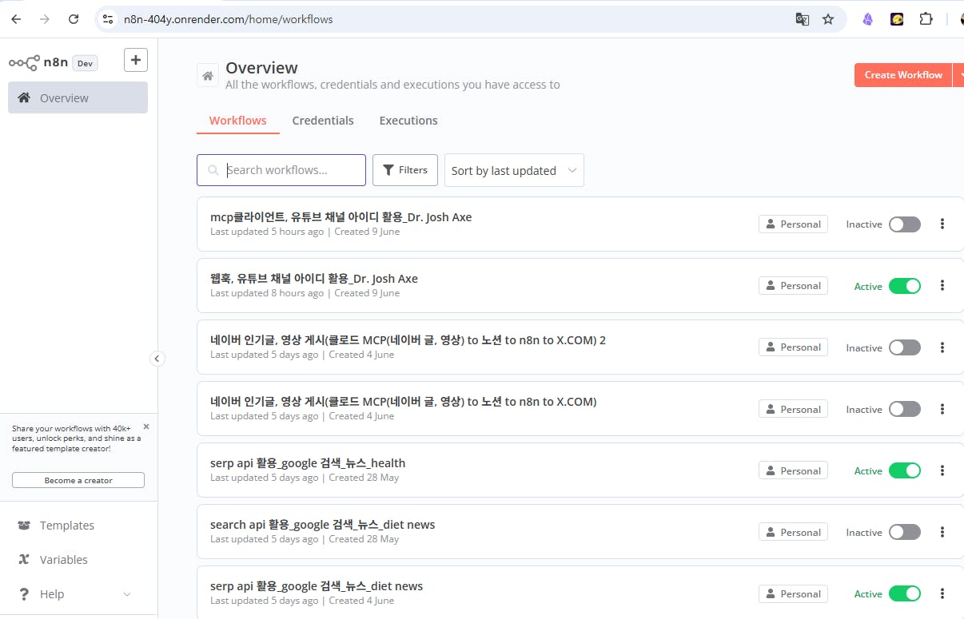Click the Personal badge on the serp api health row
964x619 pixels.
[x=793, y=470]
